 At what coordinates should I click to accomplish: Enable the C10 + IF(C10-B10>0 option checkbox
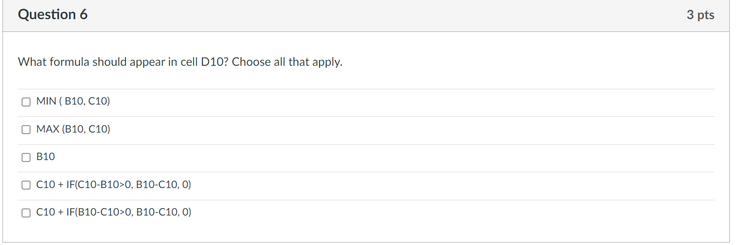click(x=26, y=185)
